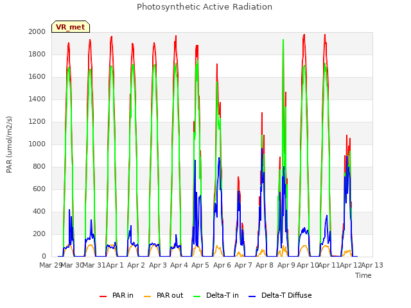Screen dimensions: 411x308
Task: Click the Time x-axis label
Action: 363,275
